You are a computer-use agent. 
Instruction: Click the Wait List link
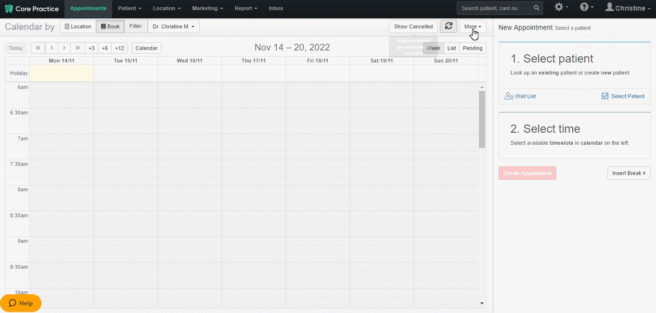520,96
